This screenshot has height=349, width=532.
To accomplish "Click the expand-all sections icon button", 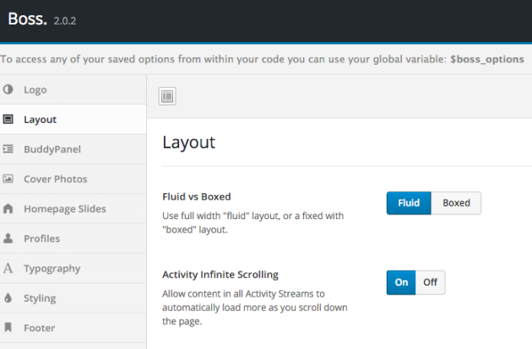I will point(167,96).
